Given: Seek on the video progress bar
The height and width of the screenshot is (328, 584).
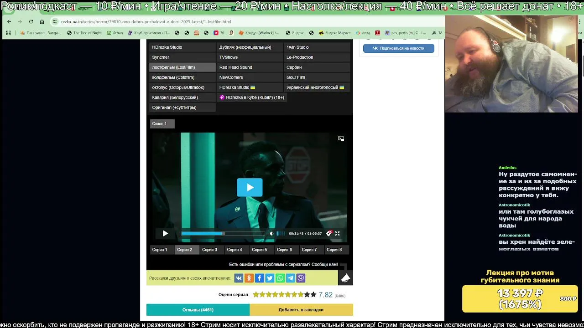Looking at the screenshot, I should pyautogui.click(x=223, y=234).
